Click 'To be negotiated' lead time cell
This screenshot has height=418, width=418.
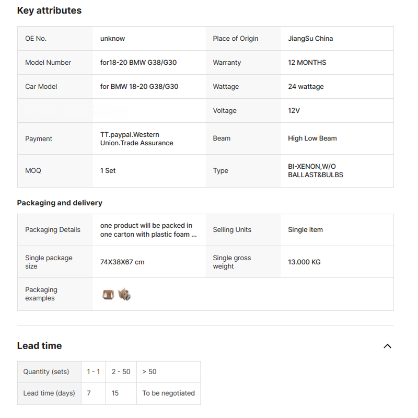168,393
